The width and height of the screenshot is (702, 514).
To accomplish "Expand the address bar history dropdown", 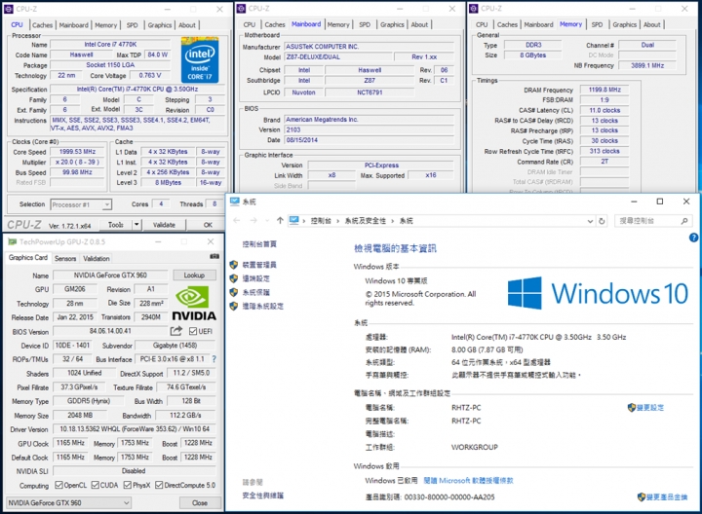I will (590, 221).
